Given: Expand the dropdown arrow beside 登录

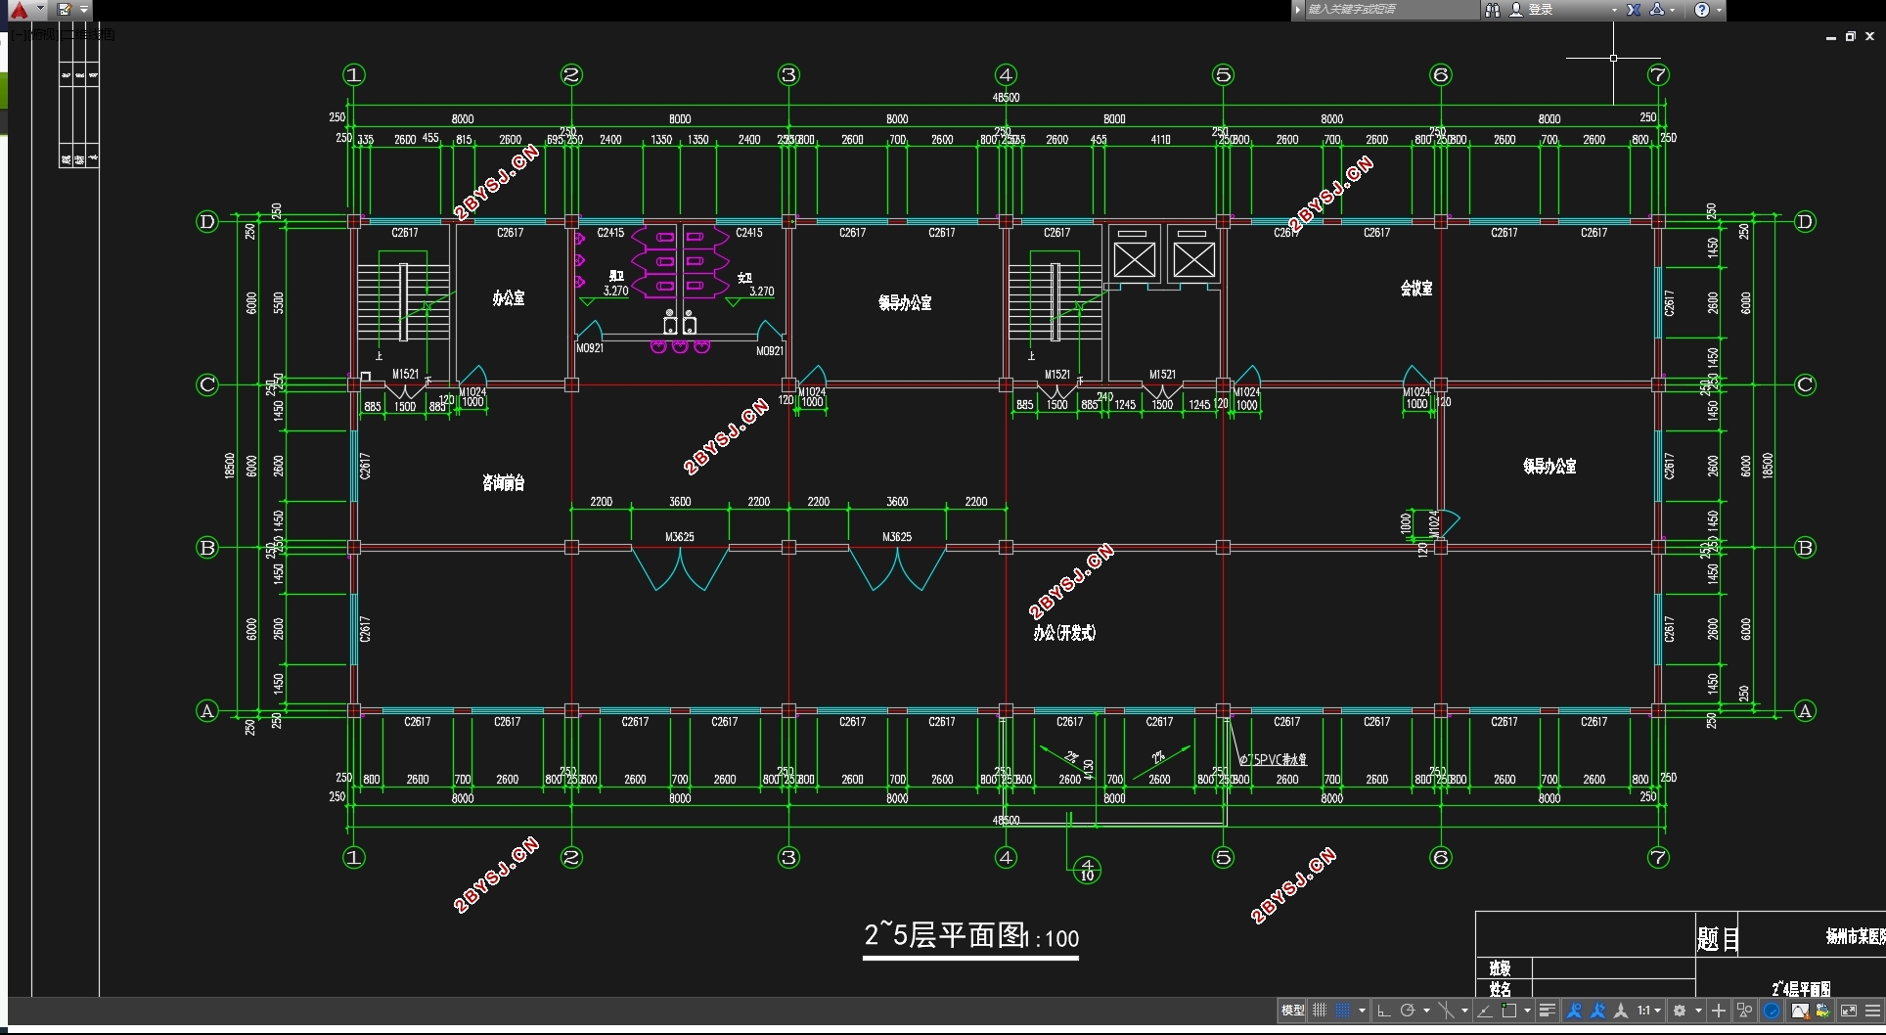Looking at the screenshot, I should pyautogui.click(x=1614, y=10).
